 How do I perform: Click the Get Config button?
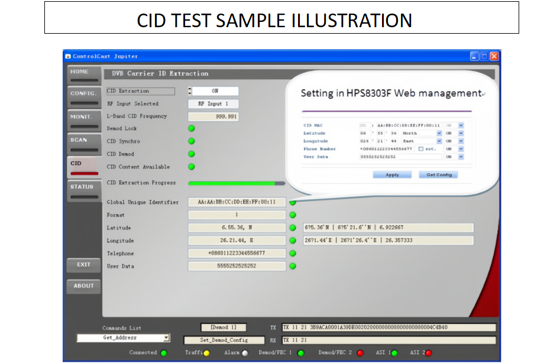point(439,174)
